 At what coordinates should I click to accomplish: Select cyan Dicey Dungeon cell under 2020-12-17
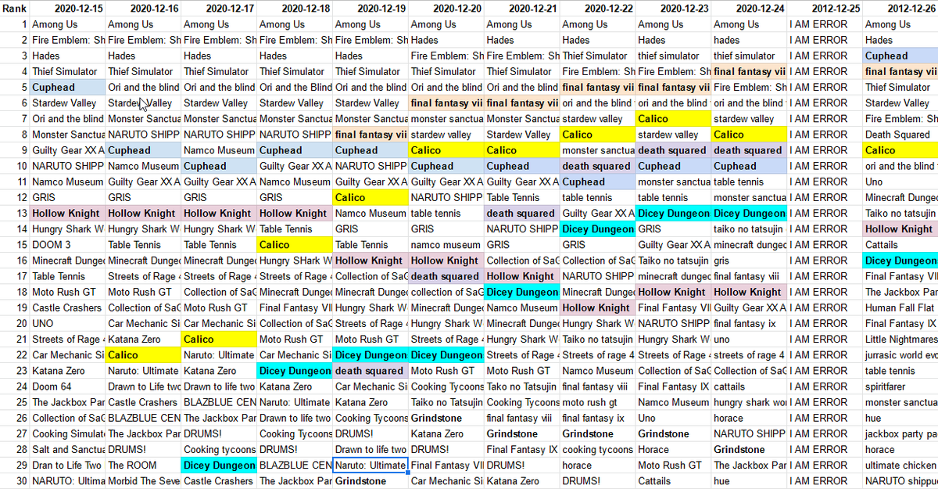click(x=220, y=465)
